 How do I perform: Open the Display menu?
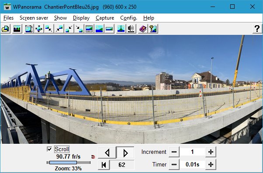81,18
